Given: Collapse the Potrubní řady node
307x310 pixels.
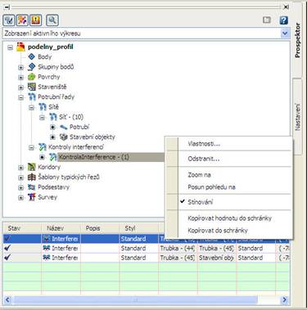Looking at the screenshot, I should tap(20, 97).
